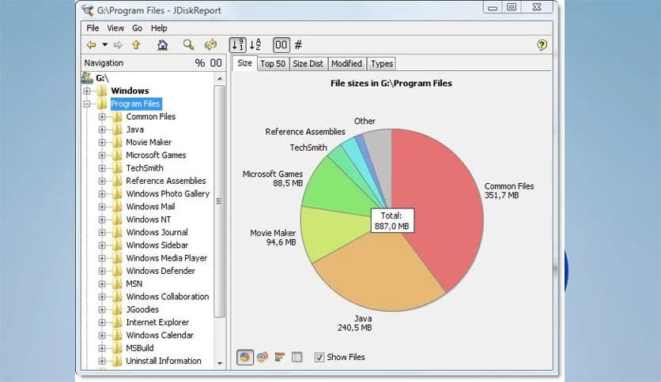This screenshot has width=661, height=382.
Task: Switch to bar chart view
Action: click(279, 358)
